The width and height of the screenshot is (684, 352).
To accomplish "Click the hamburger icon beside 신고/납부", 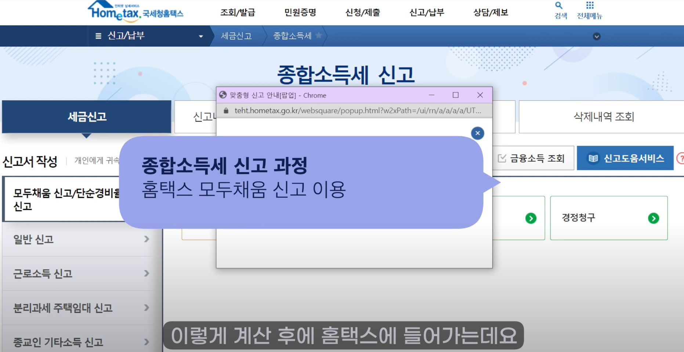I will click(98, 36).
